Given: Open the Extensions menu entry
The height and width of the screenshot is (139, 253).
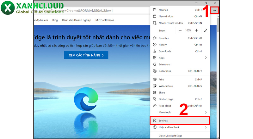Looking at the screenshot, I should (x=180, y=64).
